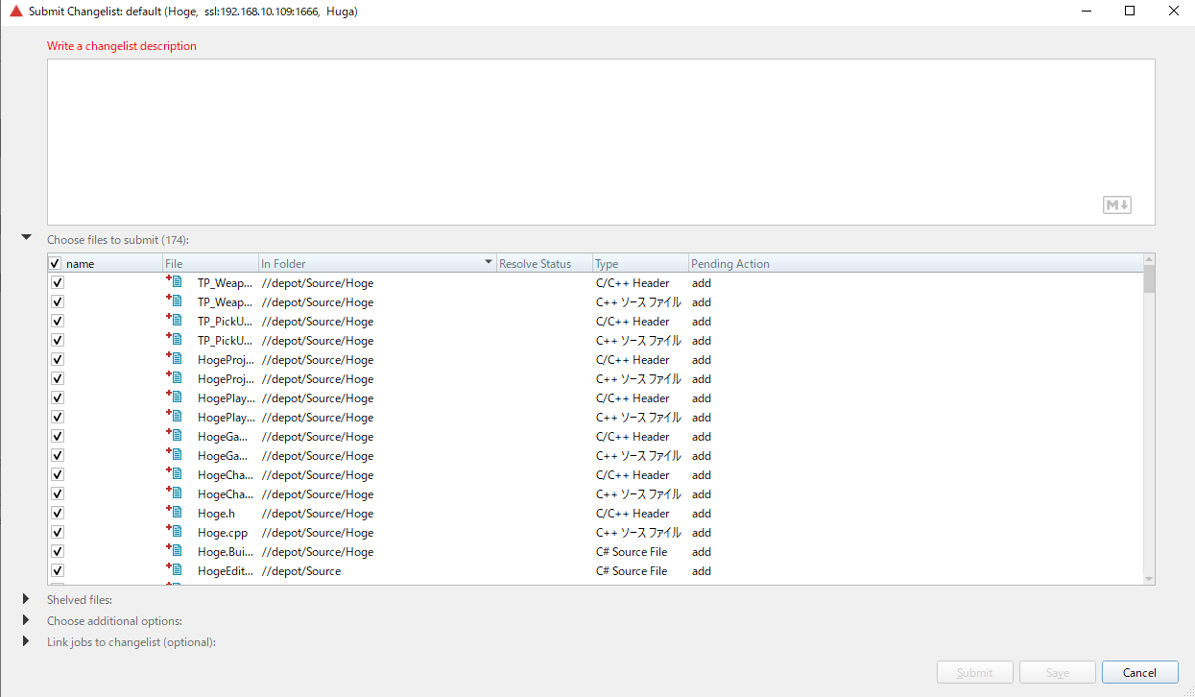This screenshot has height=697, width=1195.
Task: Click file icon of HogeCha... C++ source row
Action: (175, 493)
